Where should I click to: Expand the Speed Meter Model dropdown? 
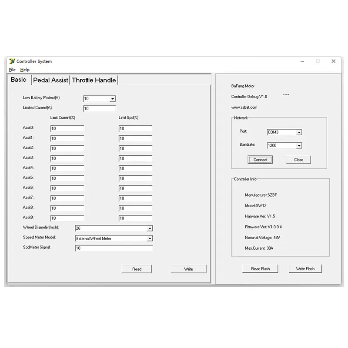click(x=150, y=238)
